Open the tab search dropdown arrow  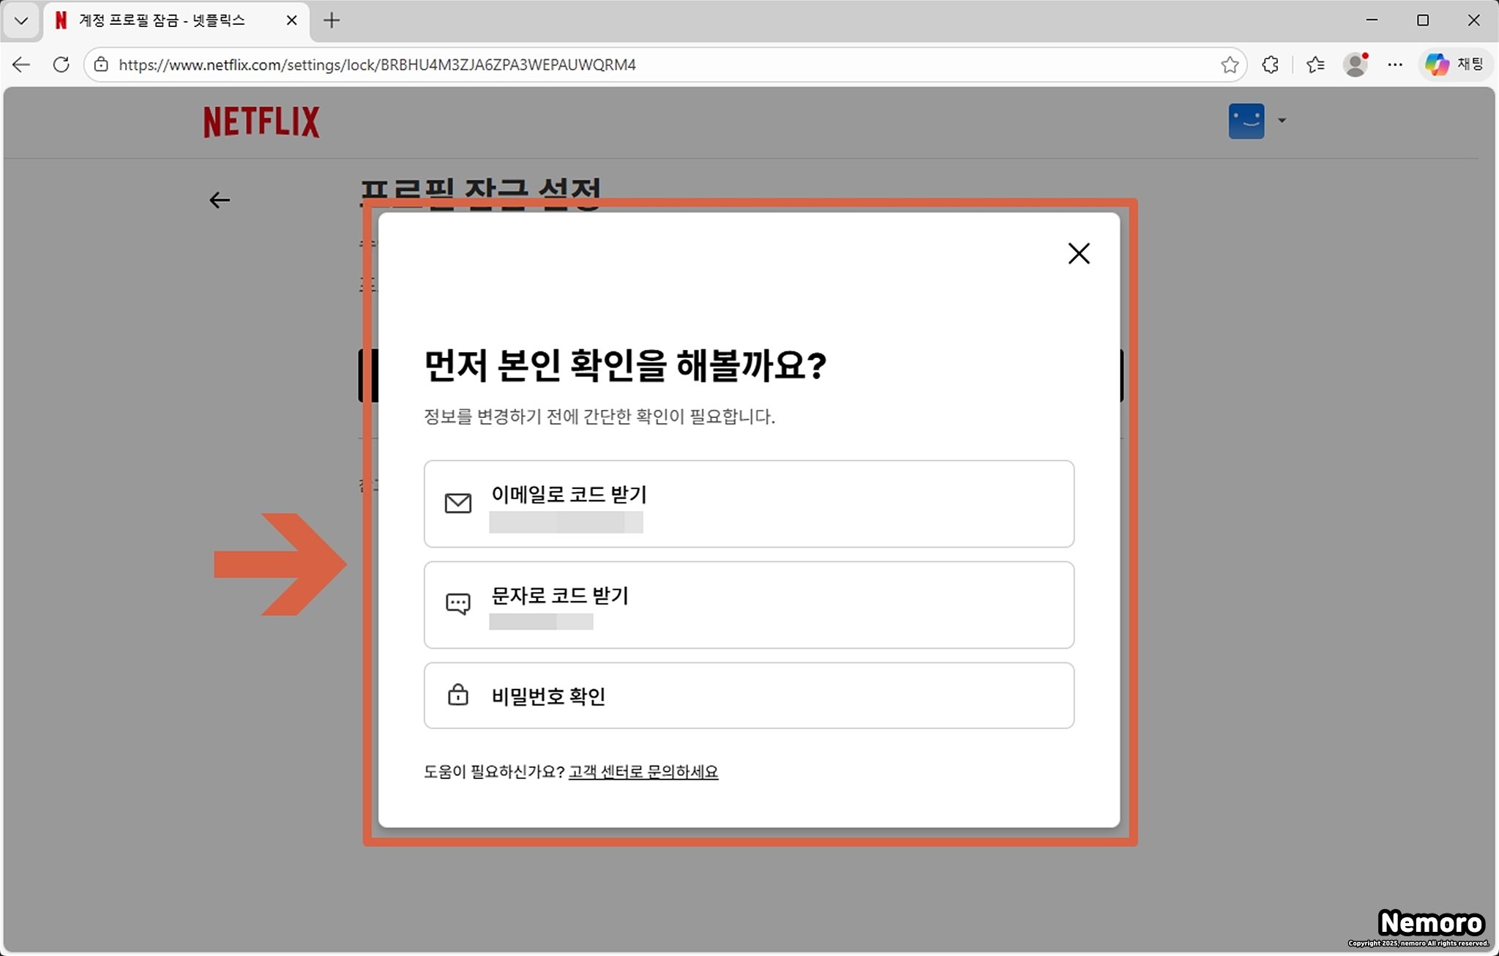[21, 20]
